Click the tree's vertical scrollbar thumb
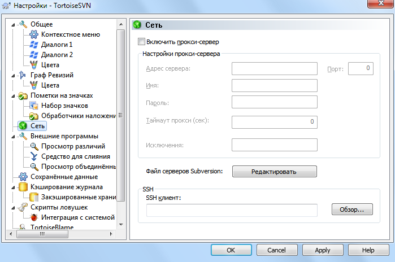 (121, 115)
